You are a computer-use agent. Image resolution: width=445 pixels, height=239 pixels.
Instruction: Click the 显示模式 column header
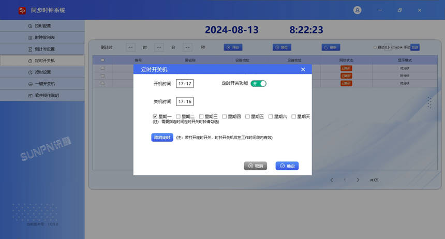tap(405, 60)
